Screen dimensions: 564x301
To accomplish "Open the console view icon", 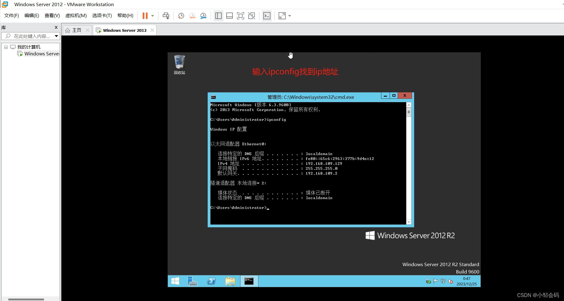I will tap(267, 16).
